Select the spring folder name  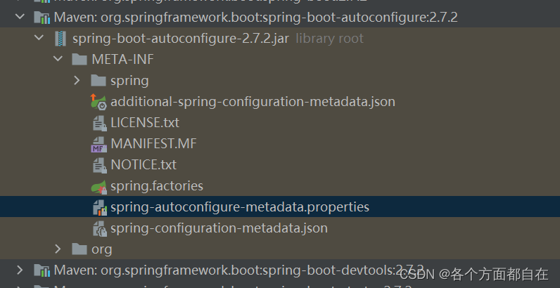tap(129, 81)
